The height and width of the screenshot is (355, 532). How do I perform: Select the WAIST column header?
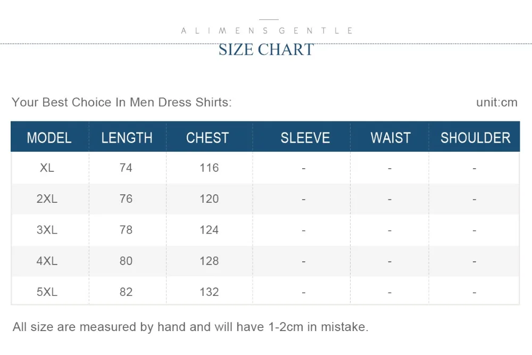(390, 138)
